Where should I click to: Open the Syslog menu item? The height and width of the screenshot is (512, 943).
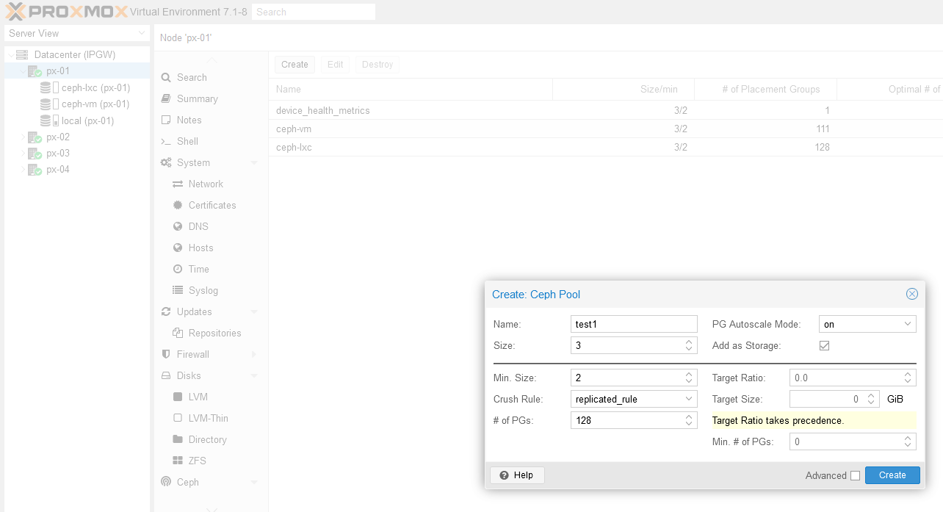pyautogui.click(x=203, y=290)
